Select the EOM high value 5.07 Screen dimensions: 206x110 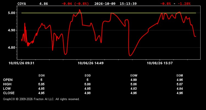[x=180, y=84]
